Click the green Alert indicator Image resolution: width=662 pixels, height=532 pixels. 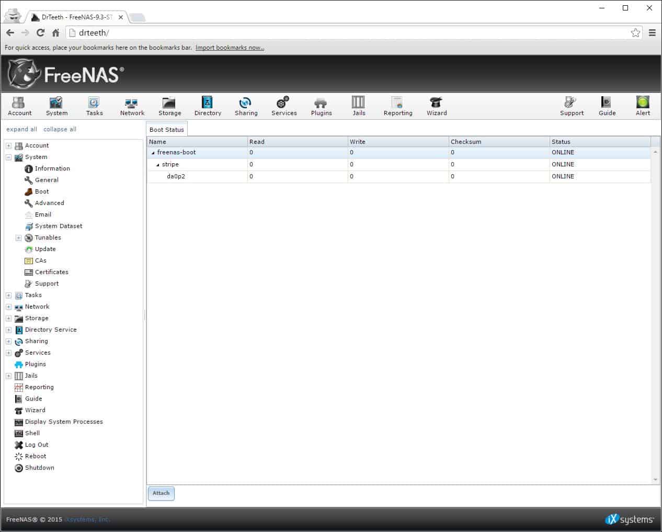643,106
